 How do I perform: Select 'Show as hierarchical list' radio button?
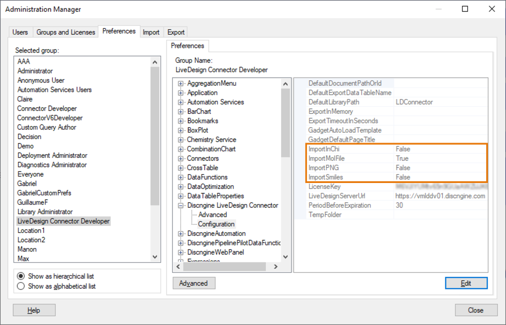(x=21, y=276)
